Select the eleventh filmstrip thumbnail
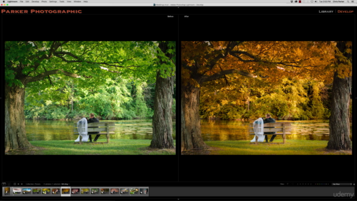The width and height of the screenshot is (357, 201). pos(105,191)
